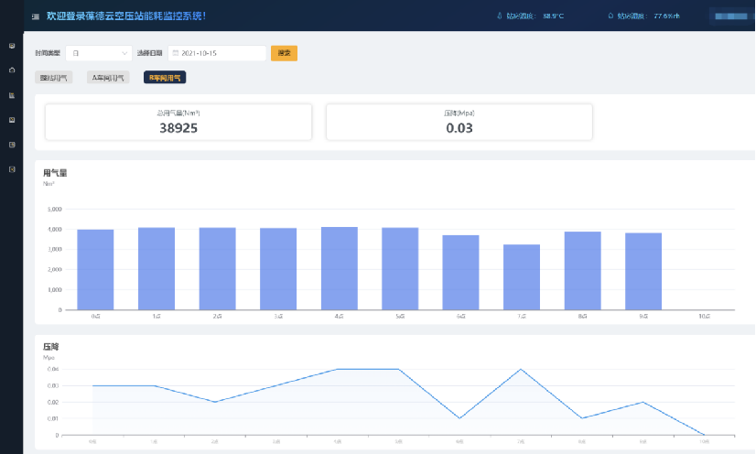Open the fifth sidebar report icon

[x=11, y=145]
